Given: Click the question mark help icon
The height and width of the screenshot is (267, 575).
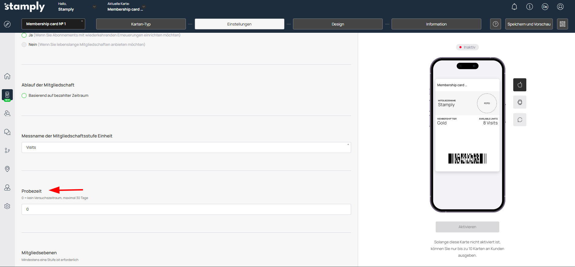Looking at the screenshot, I should point(495,24).
